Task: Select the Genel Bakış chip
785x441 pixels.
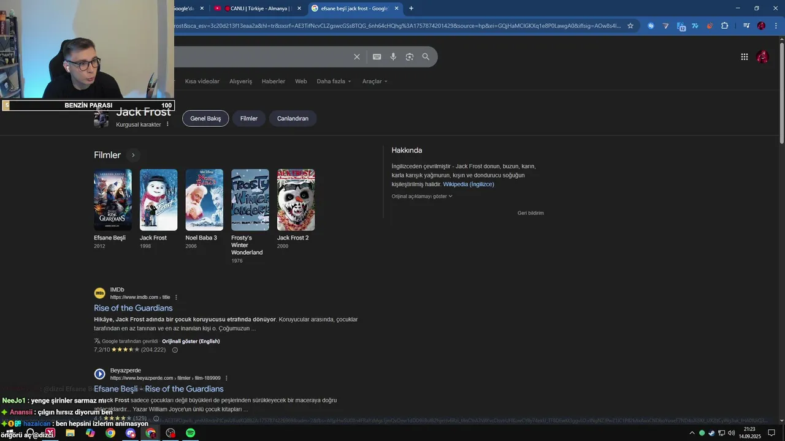Action: click(205, 118)
